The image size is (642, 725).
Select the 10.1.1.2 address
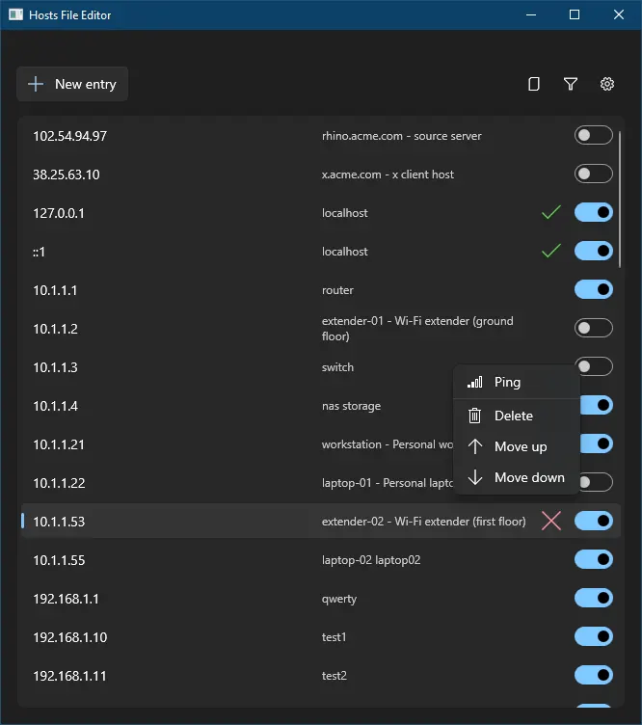click(55, 329)
